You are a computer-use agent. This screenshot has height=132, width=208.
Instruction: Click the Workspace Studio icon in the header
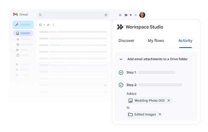point(126,15)
